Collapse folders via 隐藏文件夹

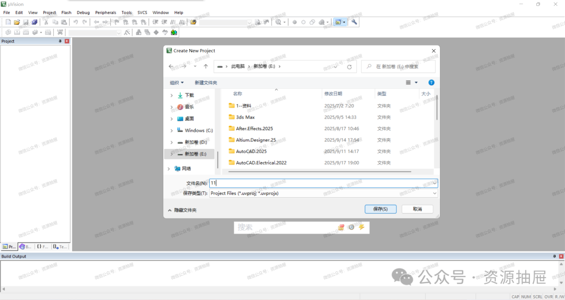(x=182, y=210)
